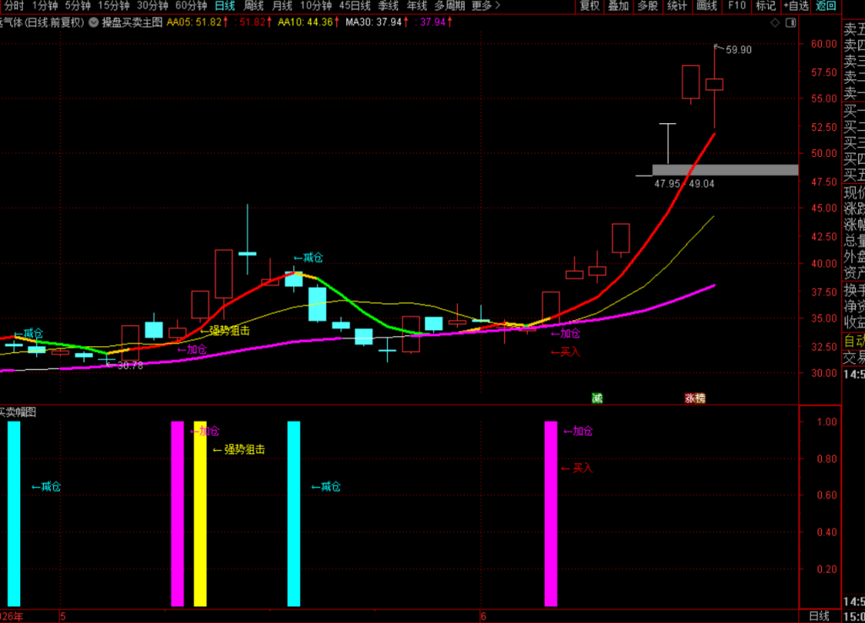
Task: Click the gray price range bar
Action: point(725,170)
